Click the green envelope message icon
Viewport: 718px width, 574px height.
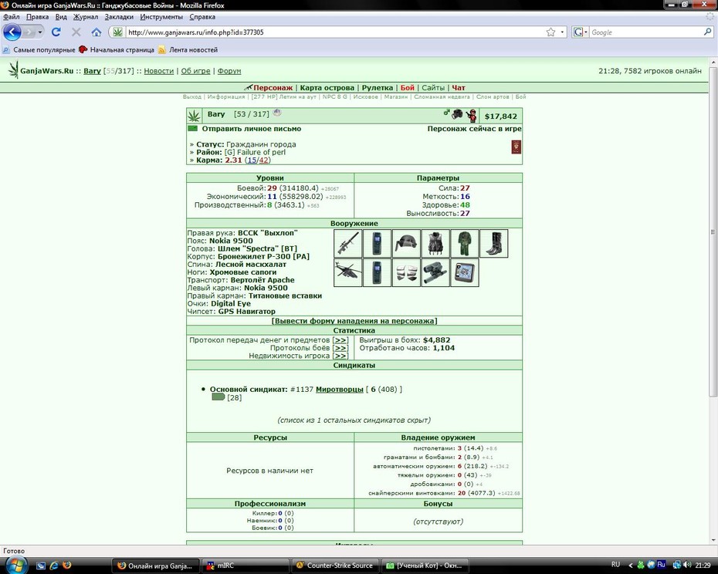coord(193,129)
